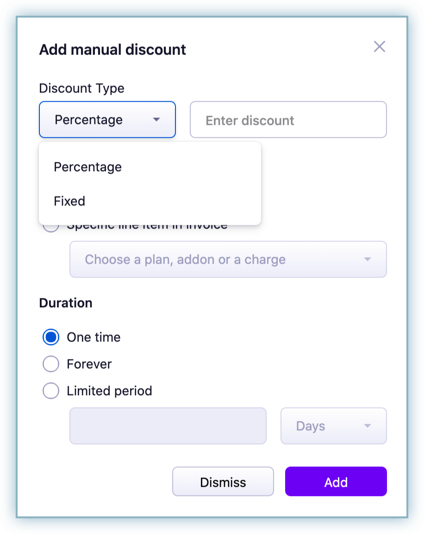Open the Choose a plan, addon or charge dropdown
The width and height of the screenshot is (424, 534).
pos(228,259)
